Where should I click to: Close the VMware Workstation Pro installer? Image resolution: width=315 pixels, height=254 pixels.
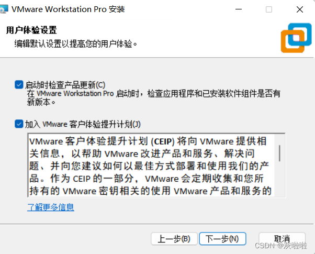point(300,9)
